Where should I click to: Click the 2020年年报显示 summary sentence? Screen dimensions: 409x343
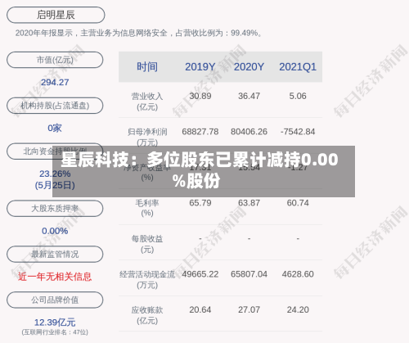pos(138,33)
